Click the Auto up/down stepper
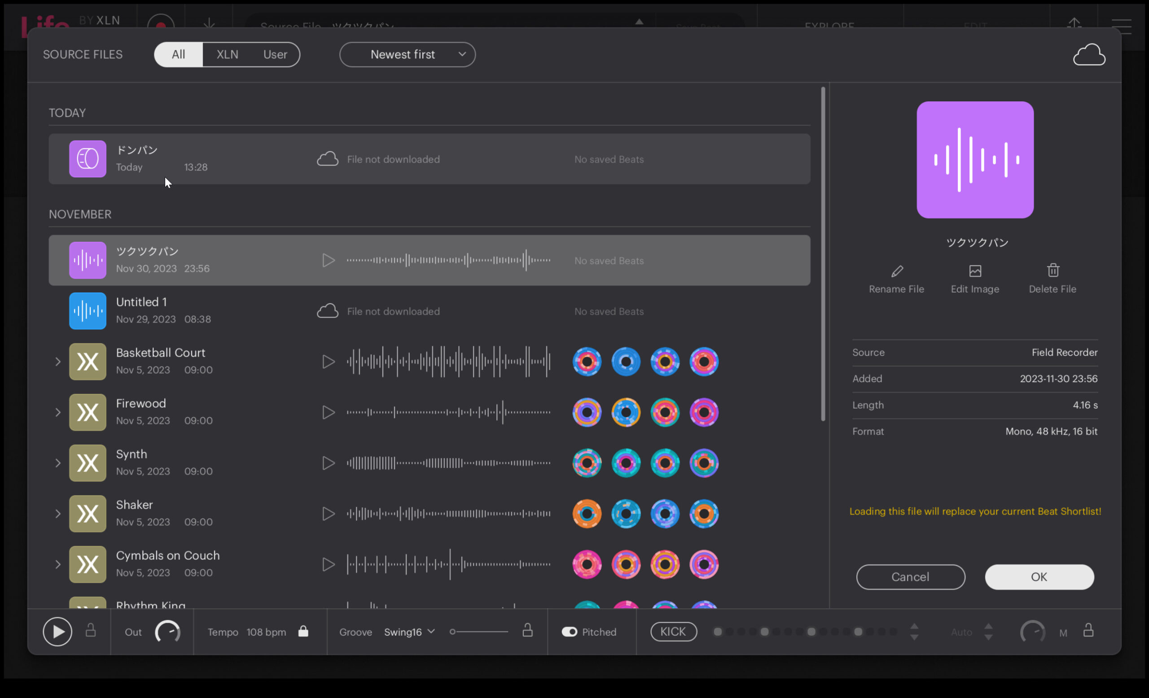Screen dimensions: 1149x698 [988, 632]
